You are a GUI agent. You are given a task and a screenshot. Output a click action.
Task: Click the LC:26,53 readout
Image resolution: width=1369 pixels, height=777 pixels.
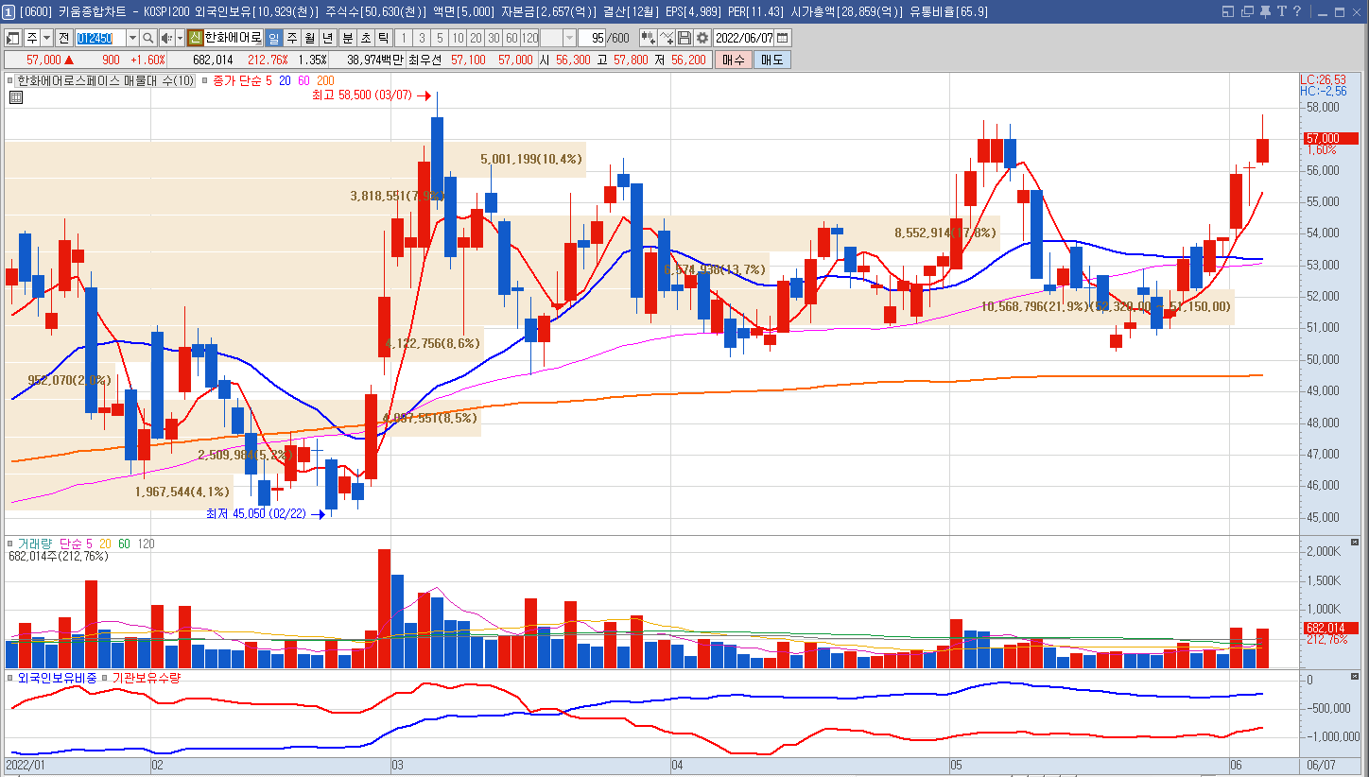tap(1323, 79)
